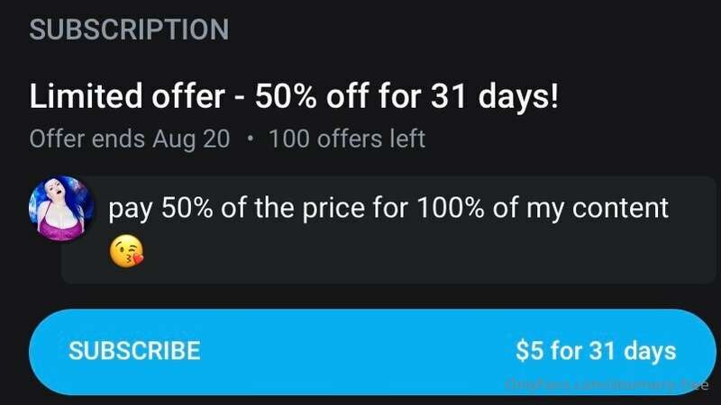Click the Limited offer headline
Screen dimensions: 721x405
(294, 96)
